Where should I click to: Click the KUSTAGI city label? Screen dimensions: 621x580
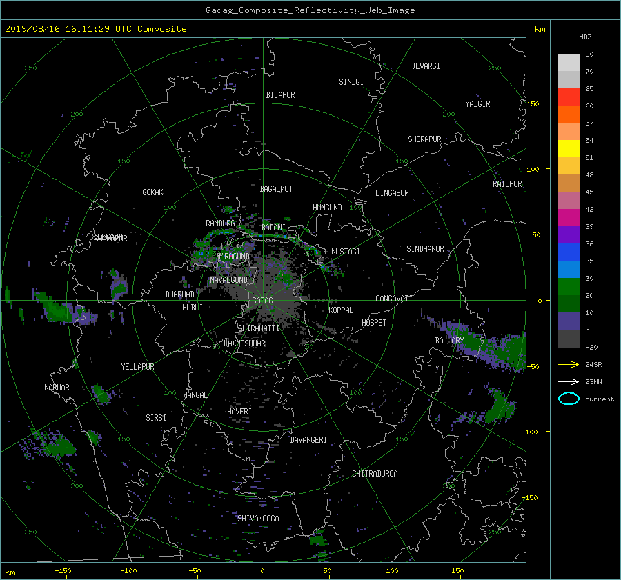coord(346,252)
